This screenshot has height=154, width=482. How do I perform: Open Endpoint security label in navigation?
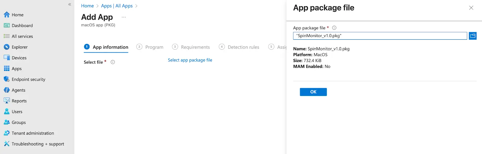(x=29, y=79)
